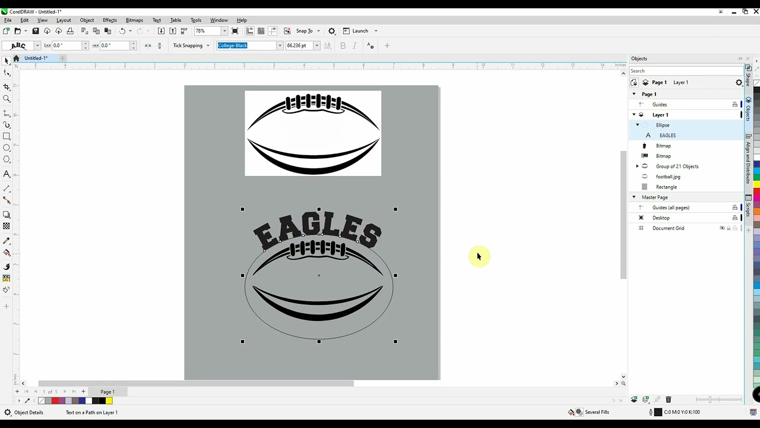Pick the yellow swatch in document palette
This screenshot has width=760, height=428.
point(109,401)
